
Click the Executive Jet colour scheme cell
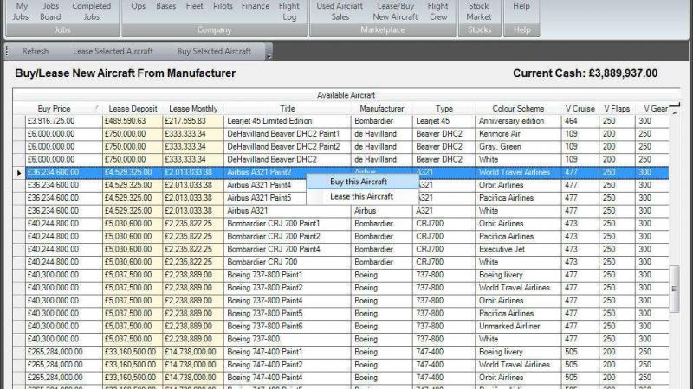518,249
